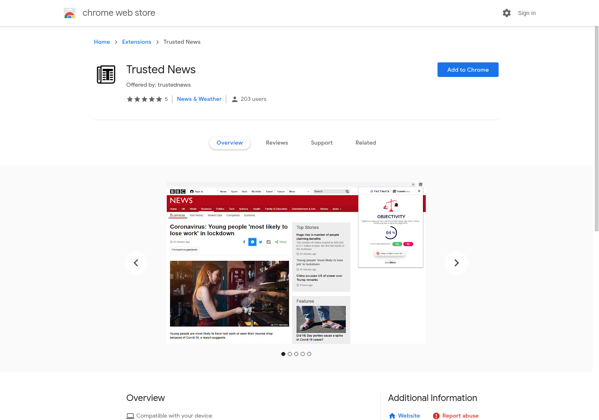599x420 pixels.
Task: Click the Trusted News newspaper extension icon
Action: click(106, 75)
